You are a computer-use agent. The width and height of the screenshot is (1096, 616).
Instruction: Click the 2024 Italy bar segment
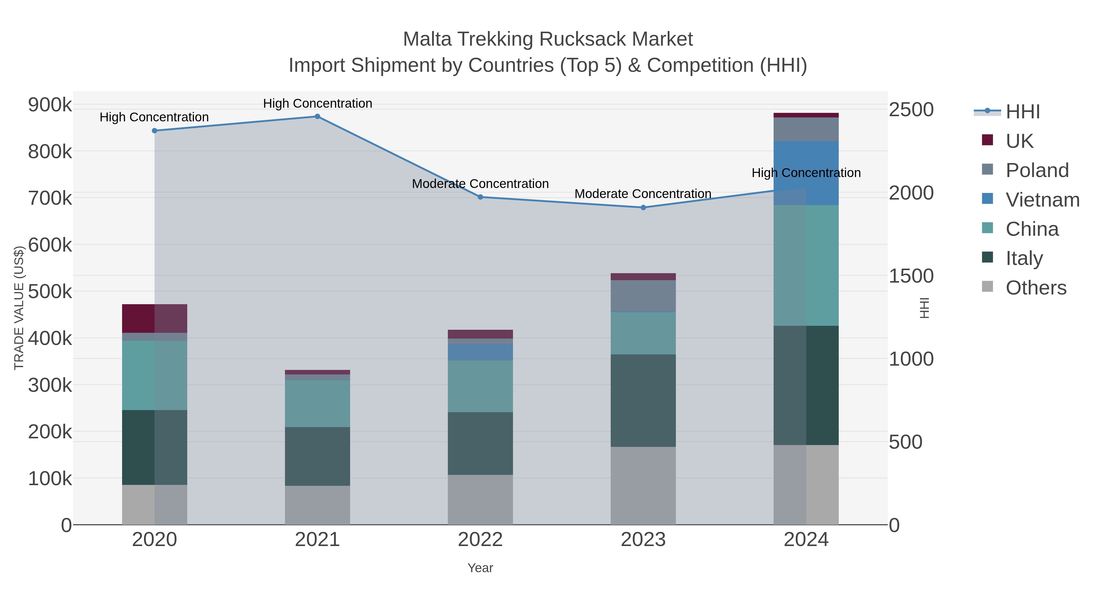(x=806, y=386)
